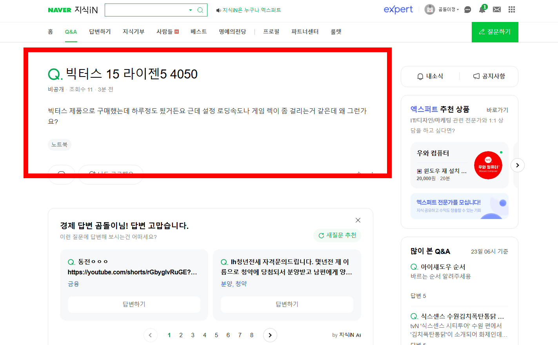The height and width of the screenshot is (345, 558).
Task: Click the 노트북 tag
Action: (60, 144)
